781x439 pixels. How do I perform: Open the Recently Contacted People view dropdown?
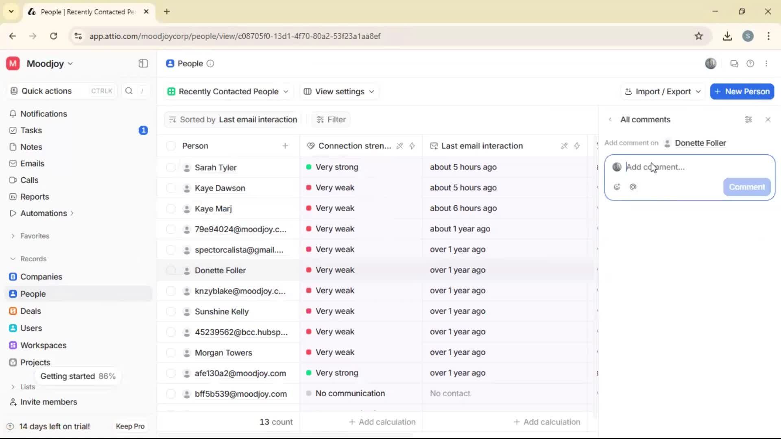(x=228, y=91)
